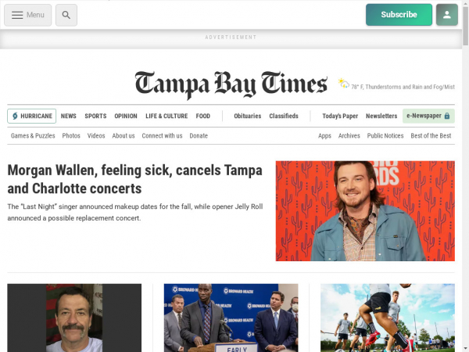Open the 78° F thunderstorms weather text
This screenshot has width=469, height=352.
[403, 87]
